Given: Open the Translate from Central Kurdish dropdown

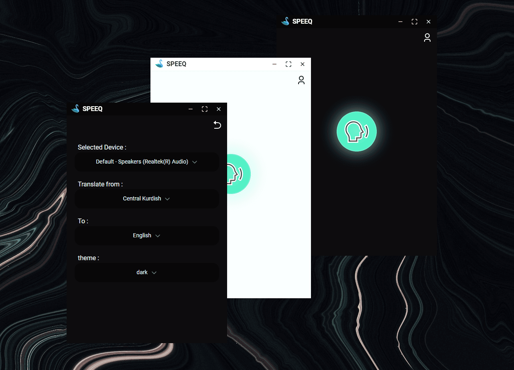Looking at the screenshot, I should (x=147, y=199).
